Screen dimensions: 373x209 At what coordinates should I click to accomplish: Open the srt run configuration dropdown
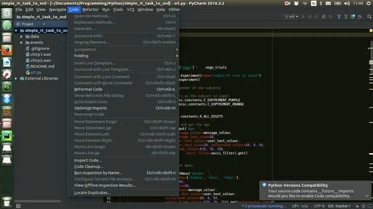tap(291, 17)
